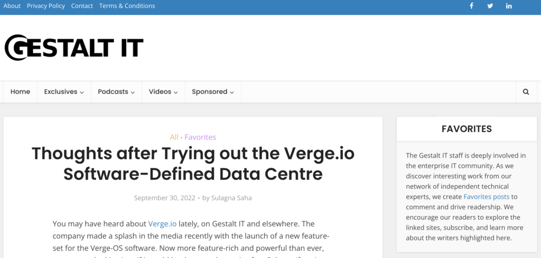Open the Facebook social icon
The image size is (541, 258).
point(471,6)
